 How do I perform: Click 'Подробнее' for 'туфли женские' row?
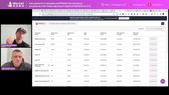153,44
